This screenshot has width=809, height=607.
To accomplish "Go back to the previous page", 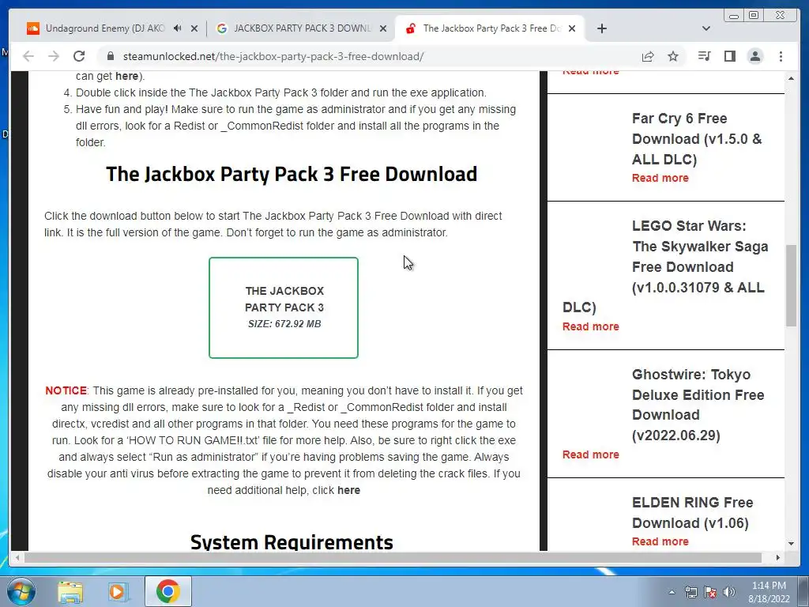I will (x=28, y=56).
